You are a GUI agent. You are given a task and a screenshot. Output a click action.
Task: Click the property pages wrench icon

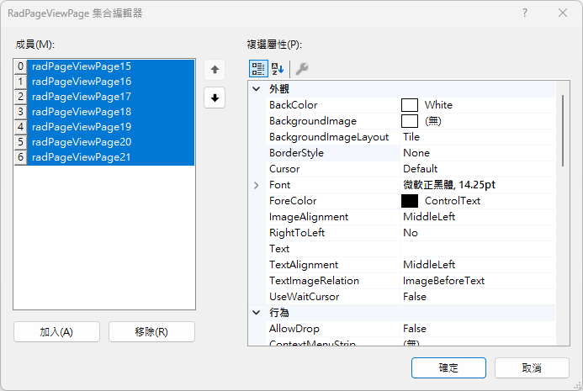(x=301, y=69)
